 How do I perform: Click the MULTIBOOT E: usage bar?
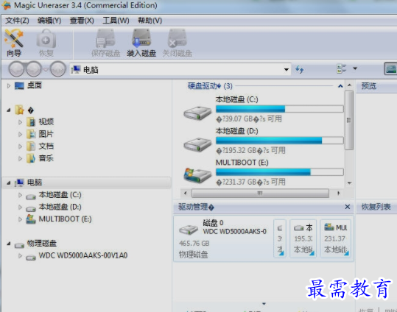tap(280, 172)
